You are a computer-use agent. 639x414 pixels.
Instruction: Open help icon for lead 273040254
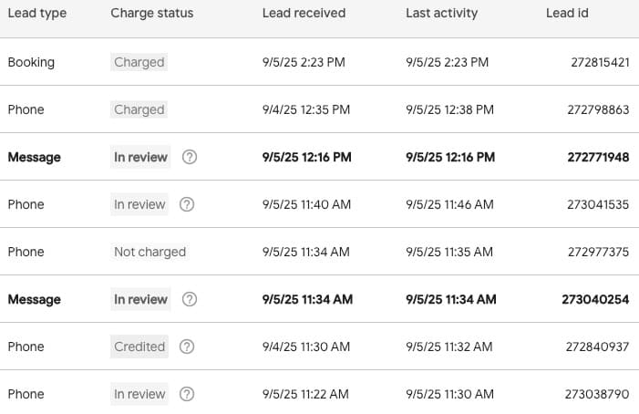coord(190,299)
